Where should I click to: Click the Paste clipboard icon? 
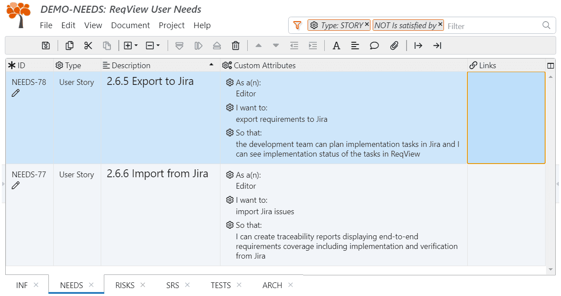pos(107,45)
